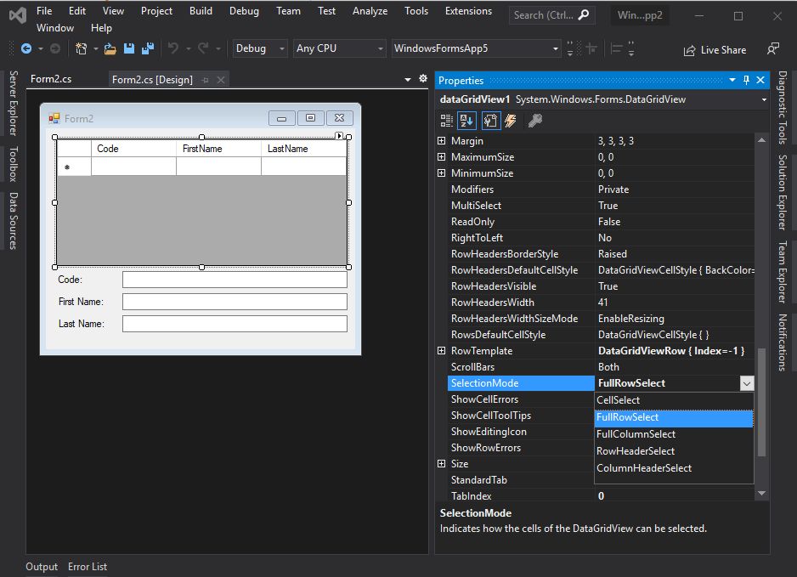Toggle the Properties page view button
The image size is (797, 577).
[x=490, y=121]
